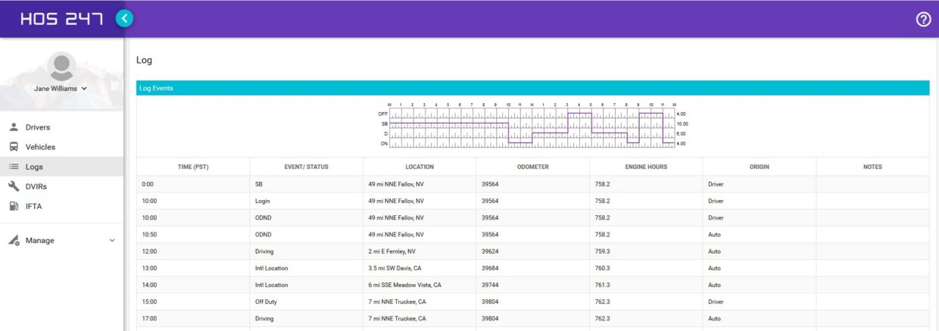Viewport: 939px width, 331px height.
Task: Click the DVIRs wrench icon
Action: (x=14, y=186)
